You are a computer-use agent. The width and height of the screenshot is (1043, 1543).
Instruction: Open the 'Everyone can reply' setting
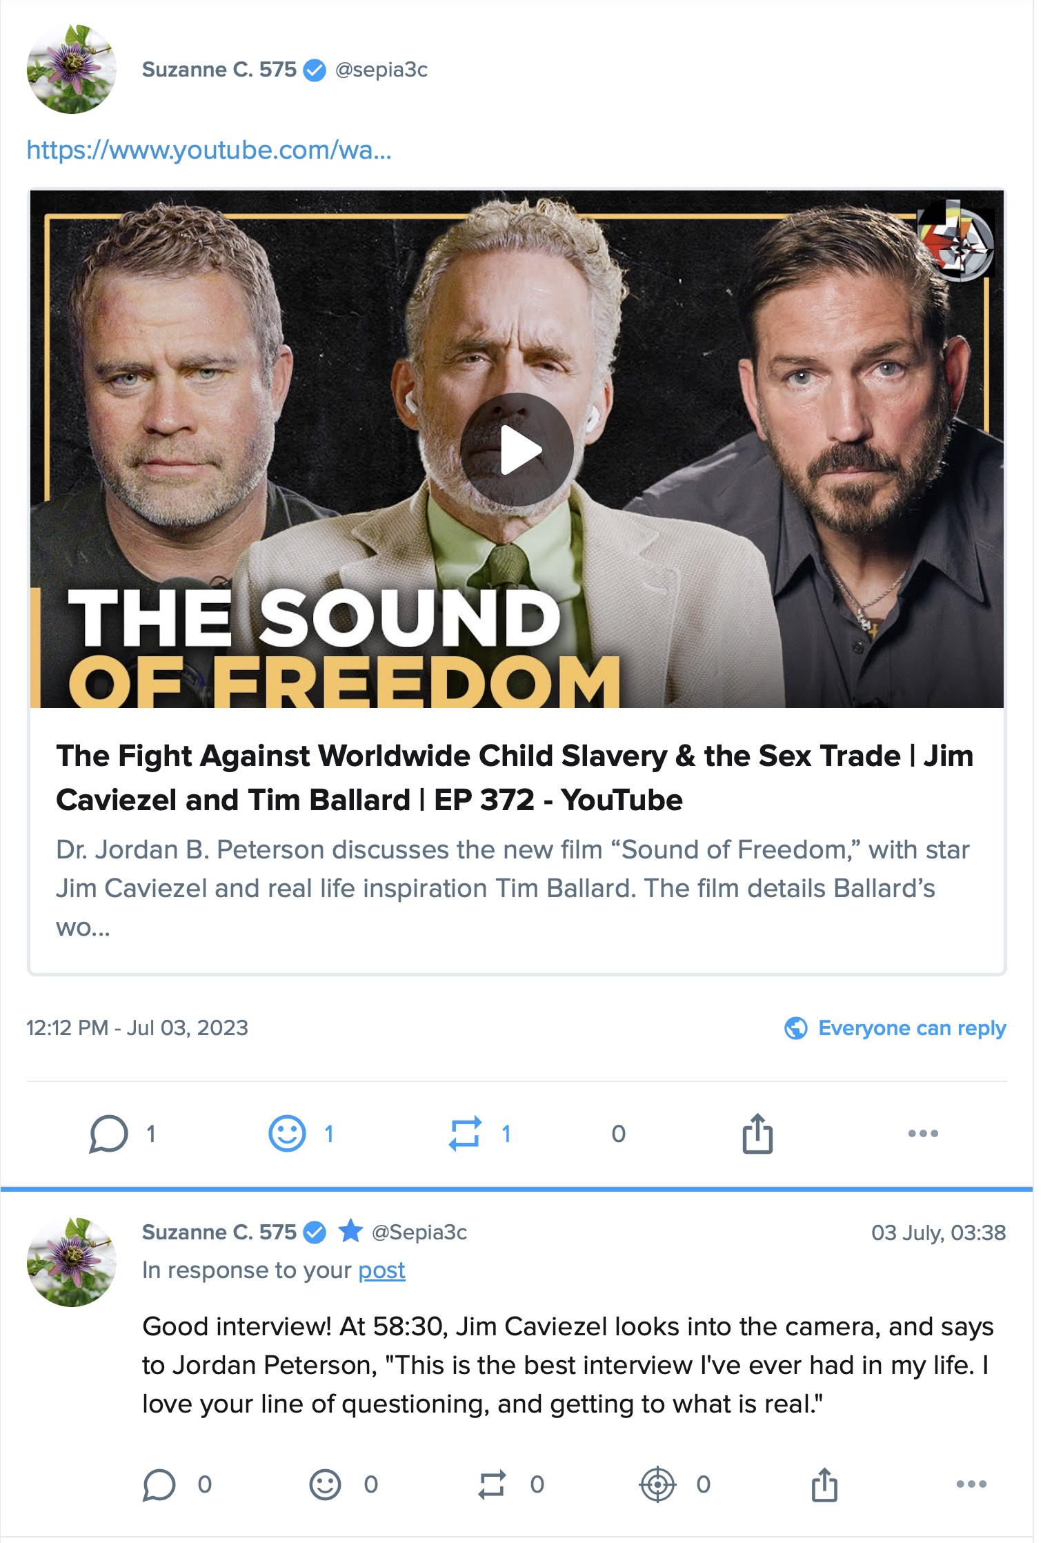click(911, 1028)
